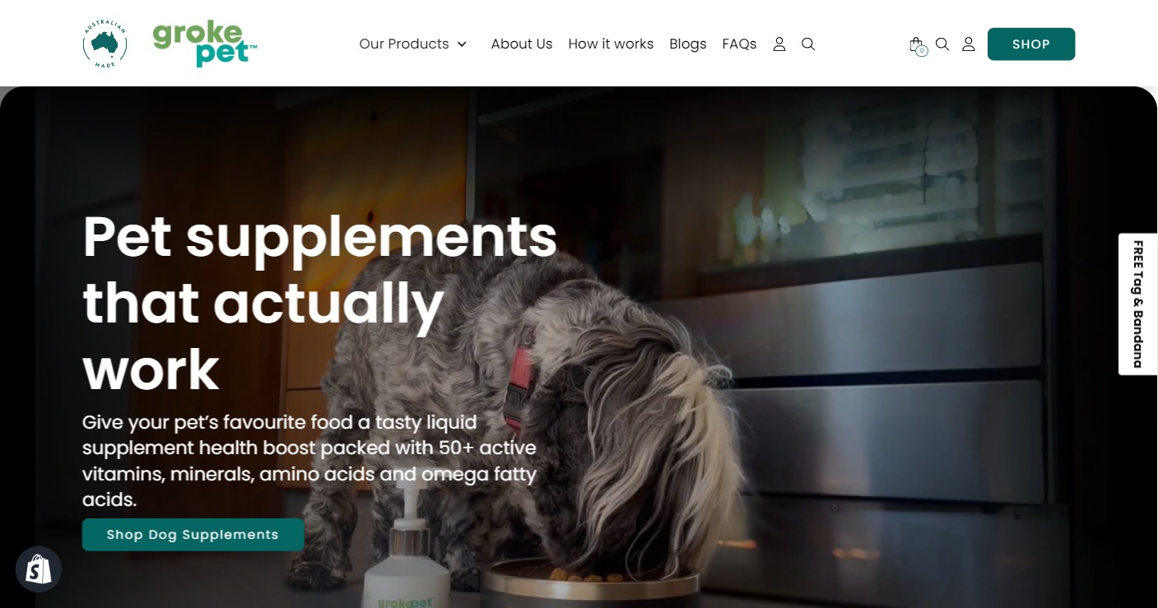Click the search magnifier right of FAQs

click(808, 44)
